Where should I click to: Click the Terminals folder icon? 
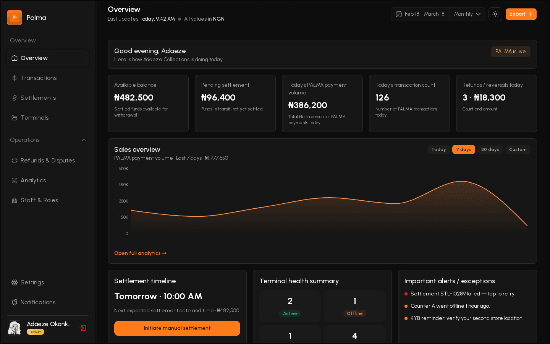tap(15, 118)
